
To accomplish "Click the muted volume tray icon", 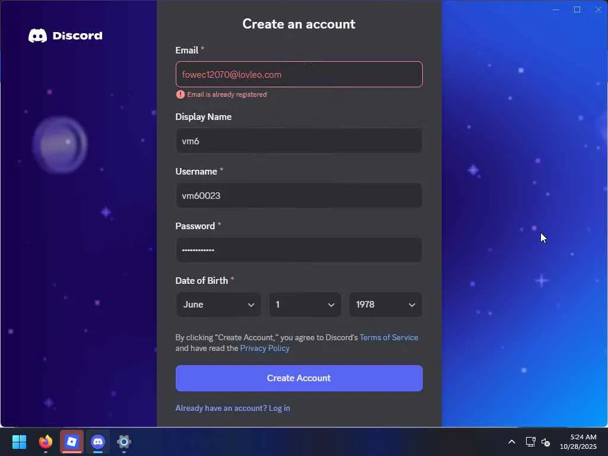I will [546, 442].
